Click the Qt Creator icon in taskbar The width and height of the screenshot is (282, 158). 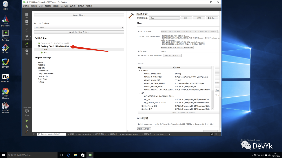90,155
